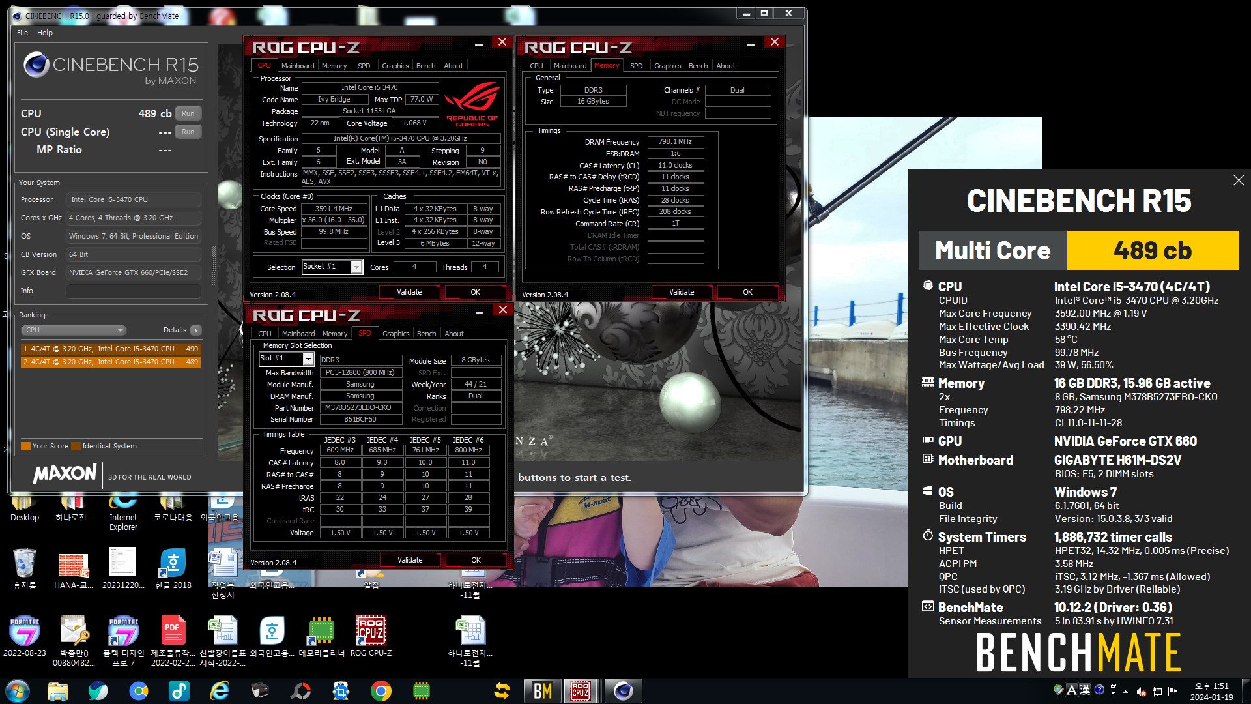Click the Windows Start orb
This screenshot has width=1251, height=704.
click(x=18, y=691)
